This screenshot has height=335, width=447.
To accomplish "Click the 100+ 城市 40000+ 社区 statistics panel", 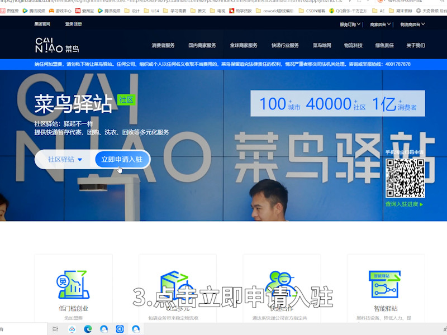I will (337, 103).
